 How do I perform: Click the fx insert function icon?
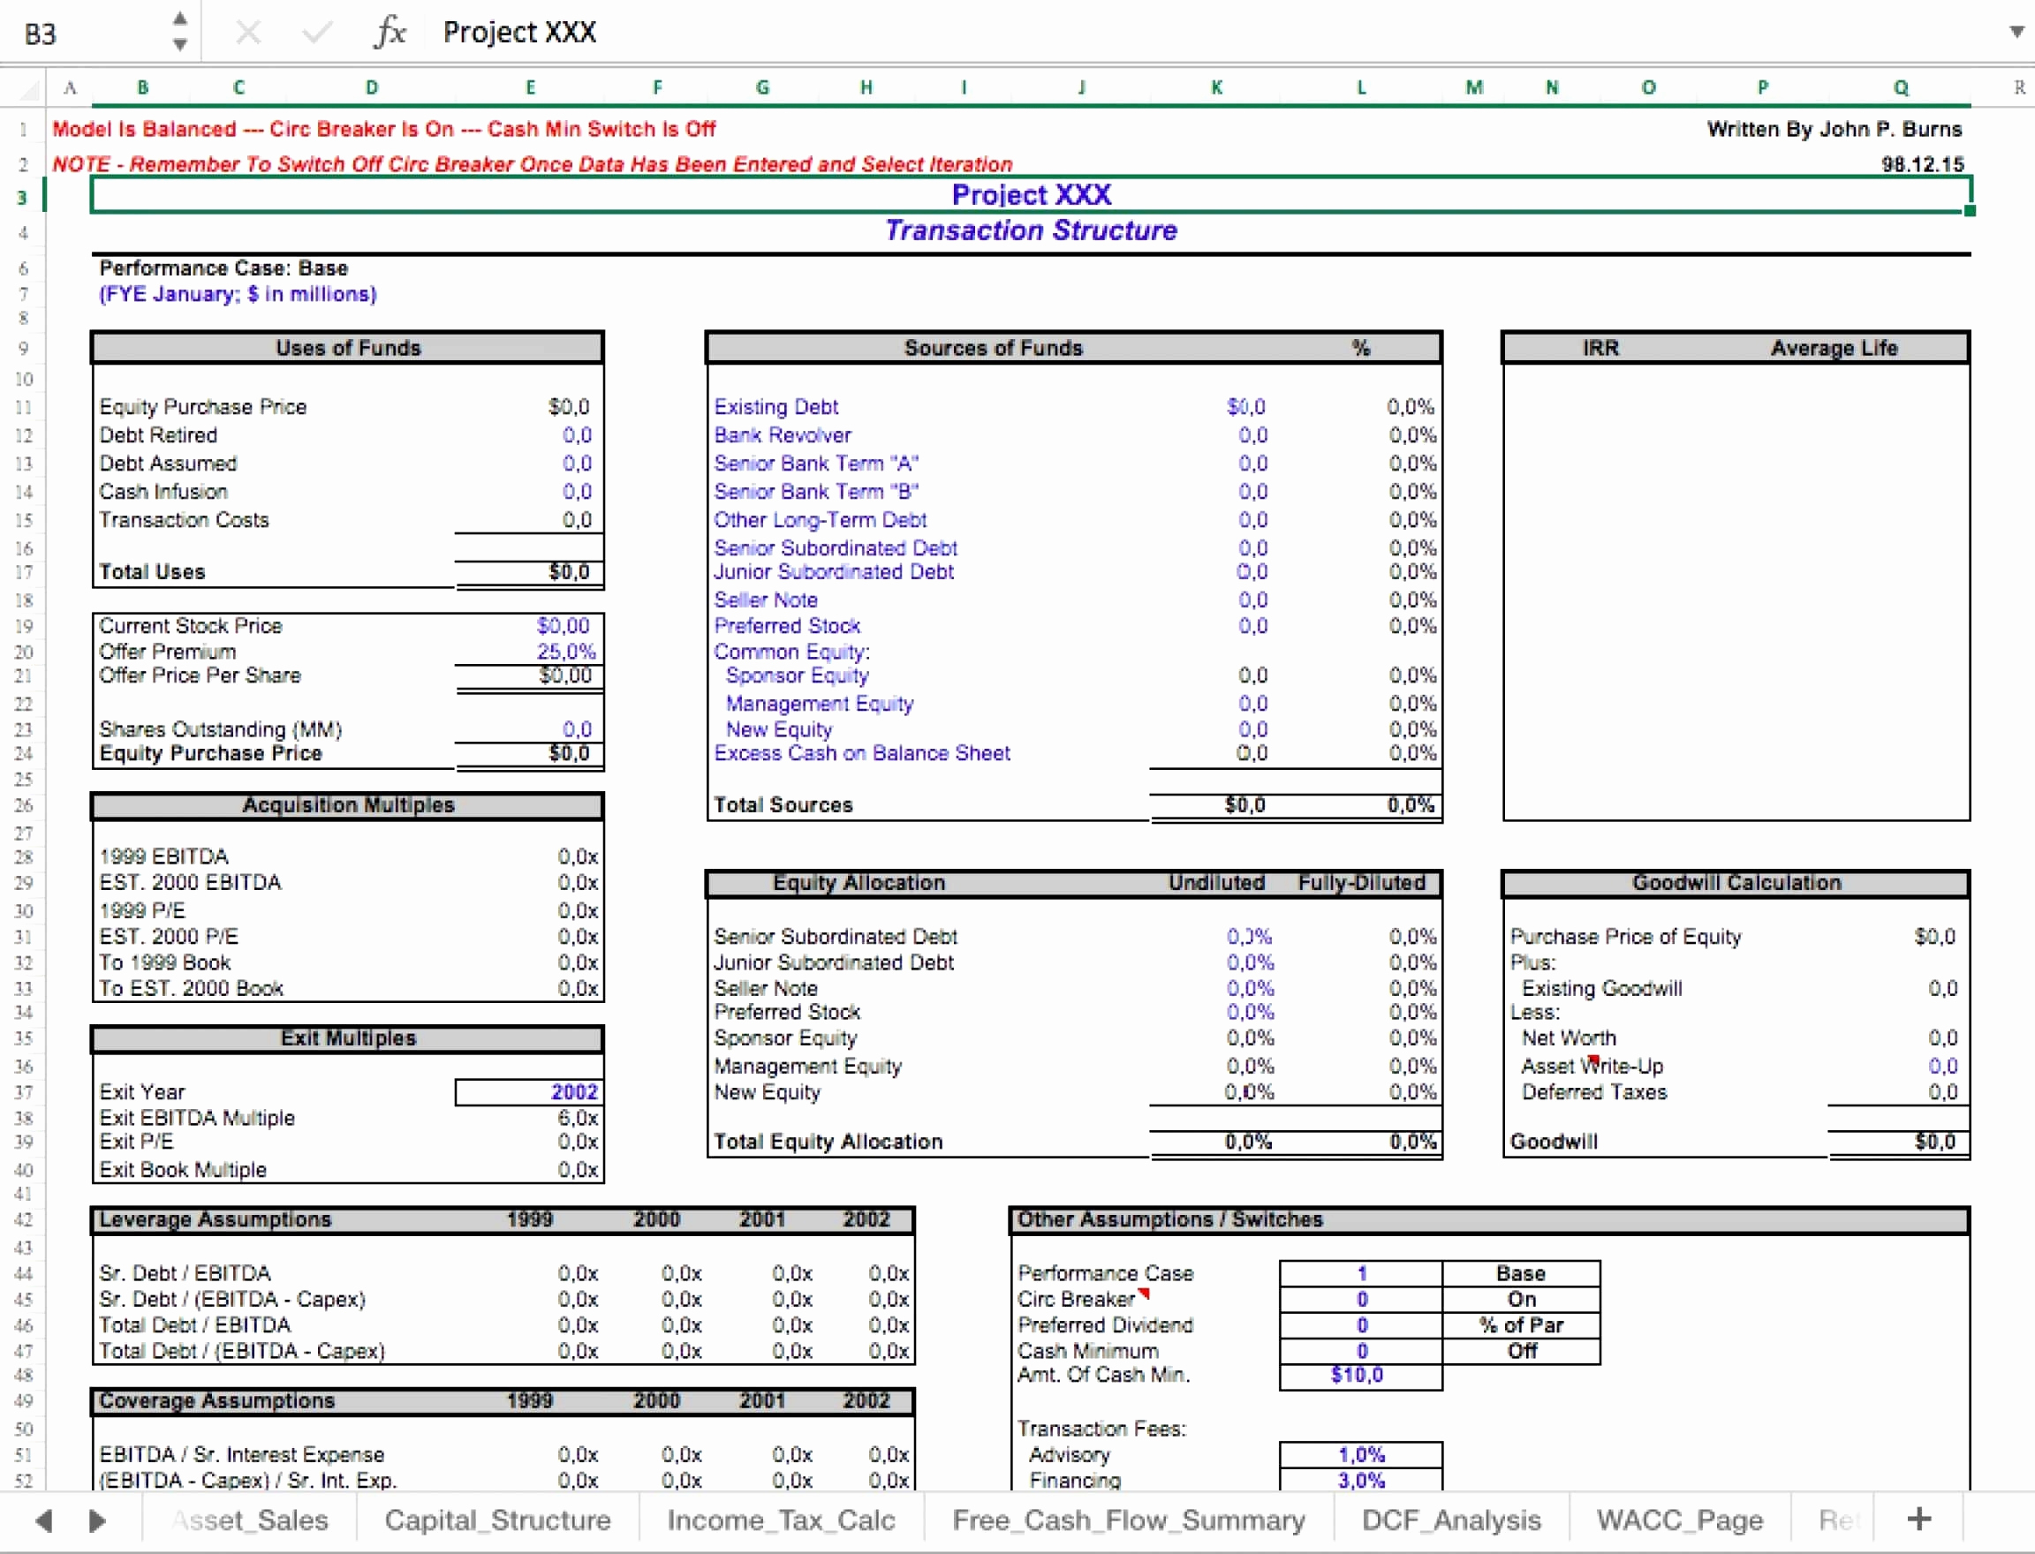pos(390,33)
